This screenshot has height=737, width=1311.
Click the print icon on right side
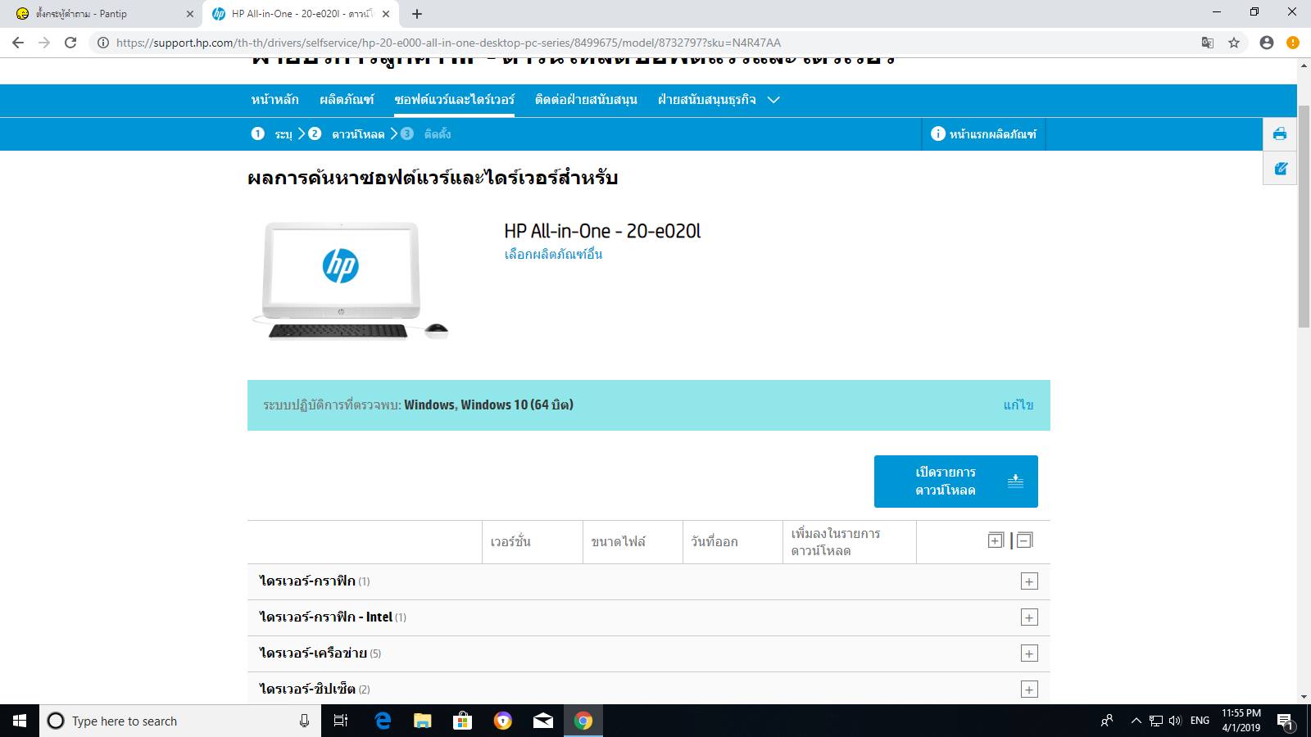(1280, 134)
